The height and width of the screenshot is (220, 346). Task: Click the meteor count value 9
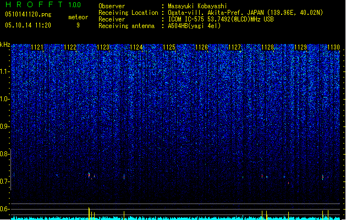click(x=78, y=25)
